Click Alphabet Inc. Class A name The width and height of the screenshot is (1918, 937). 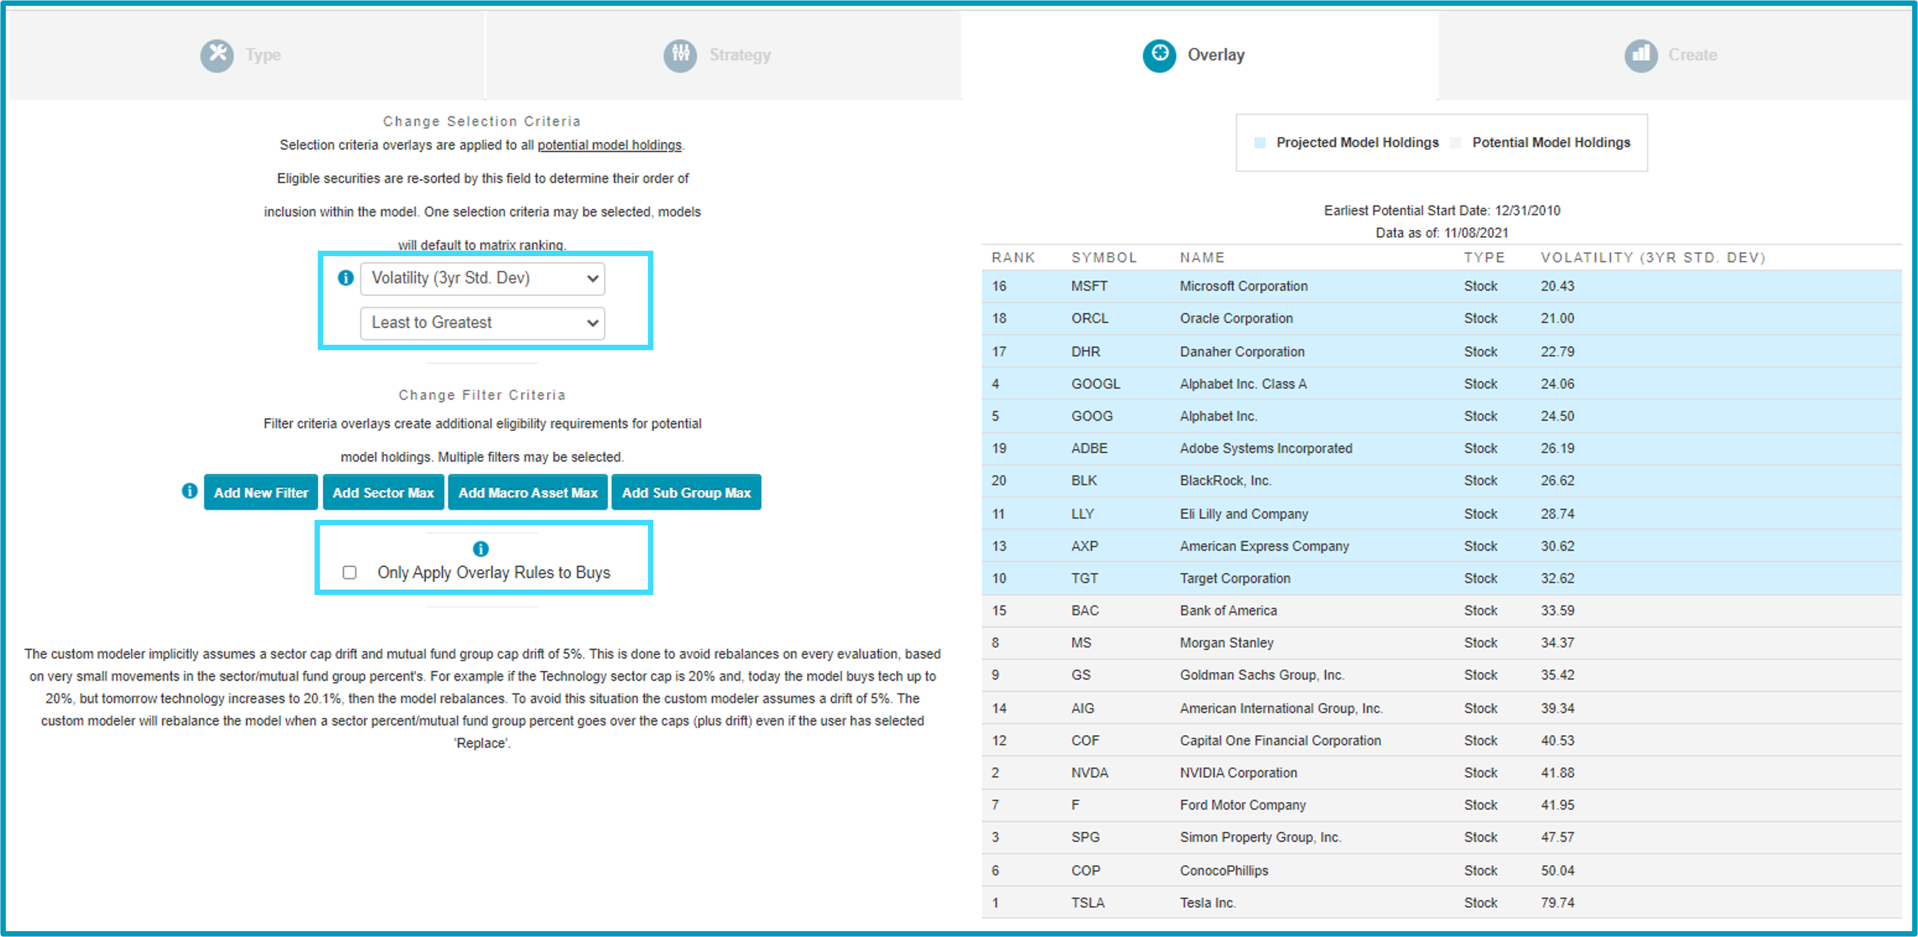click(1242, 384)
